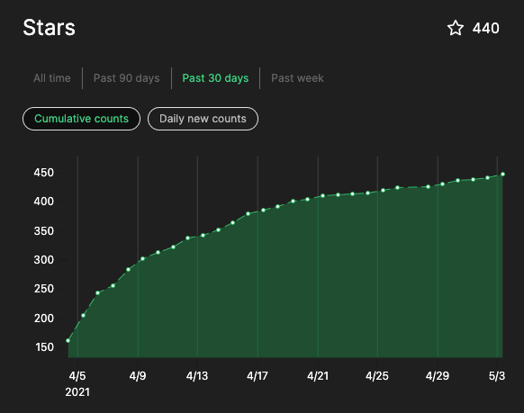Switch to Past 90 days view

[x=127, y=78]
